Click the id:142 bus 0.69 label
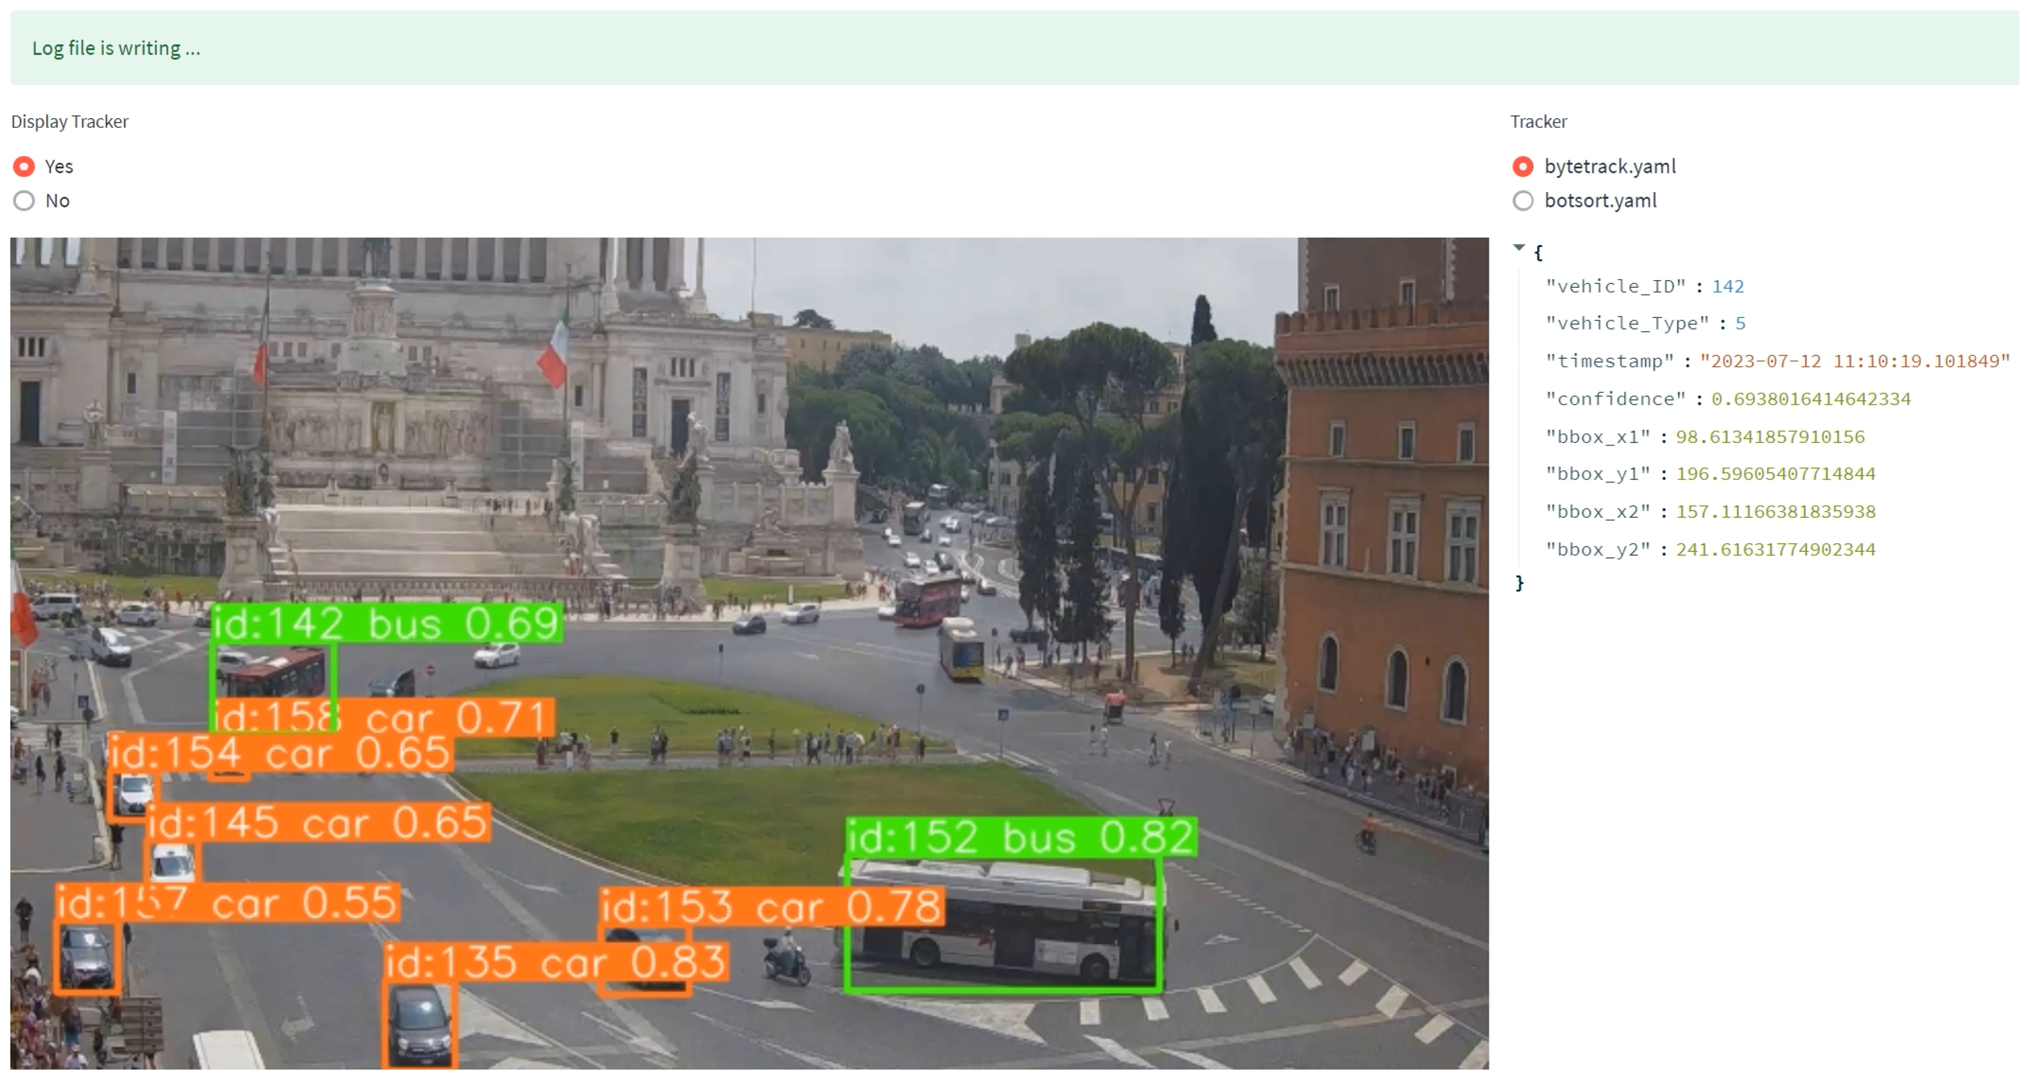 pos(386,624)
